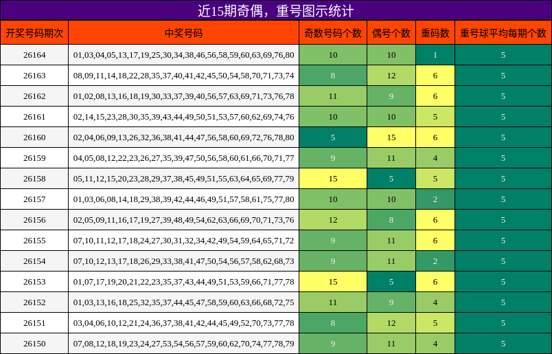Click even count 11 in row 26155
The image size is (552, 354).
tap(391, 241)
